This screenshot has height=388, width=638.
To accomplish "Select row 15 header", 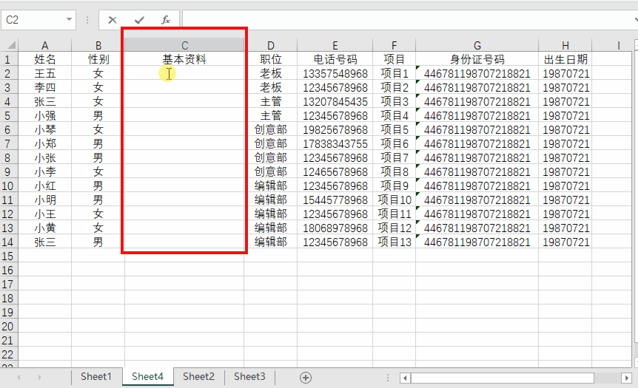I will (8, 256).
